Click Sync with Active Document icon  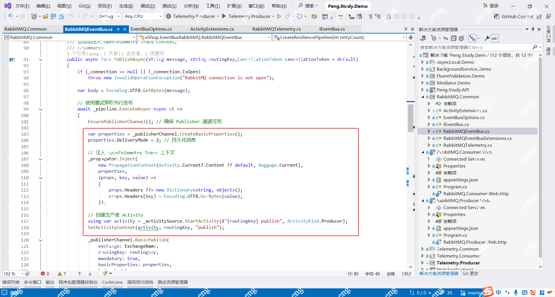(446, 38)
